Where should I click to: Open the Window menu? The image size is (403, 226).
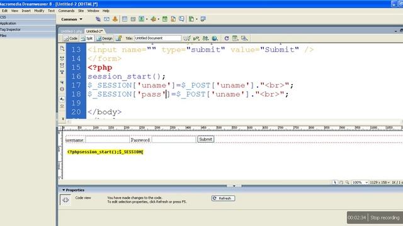tap(93, 11)
